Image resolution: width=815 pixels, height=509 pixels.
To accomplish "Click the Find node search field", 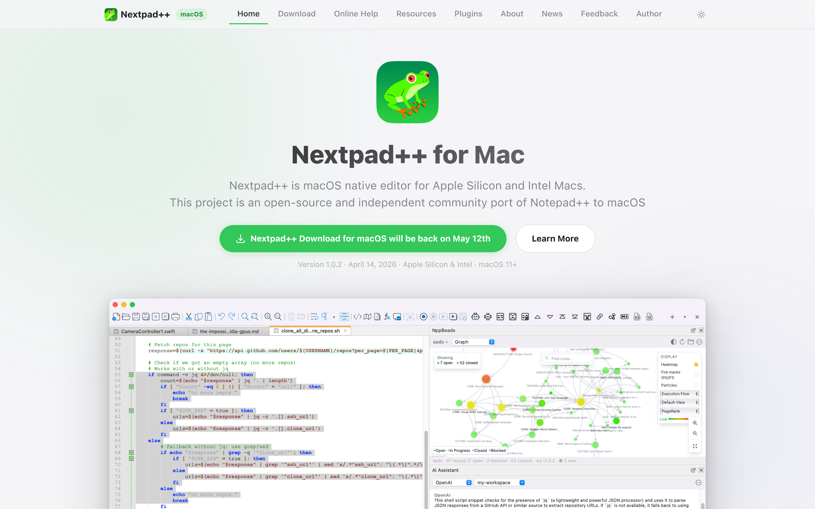I will [567, 359].
